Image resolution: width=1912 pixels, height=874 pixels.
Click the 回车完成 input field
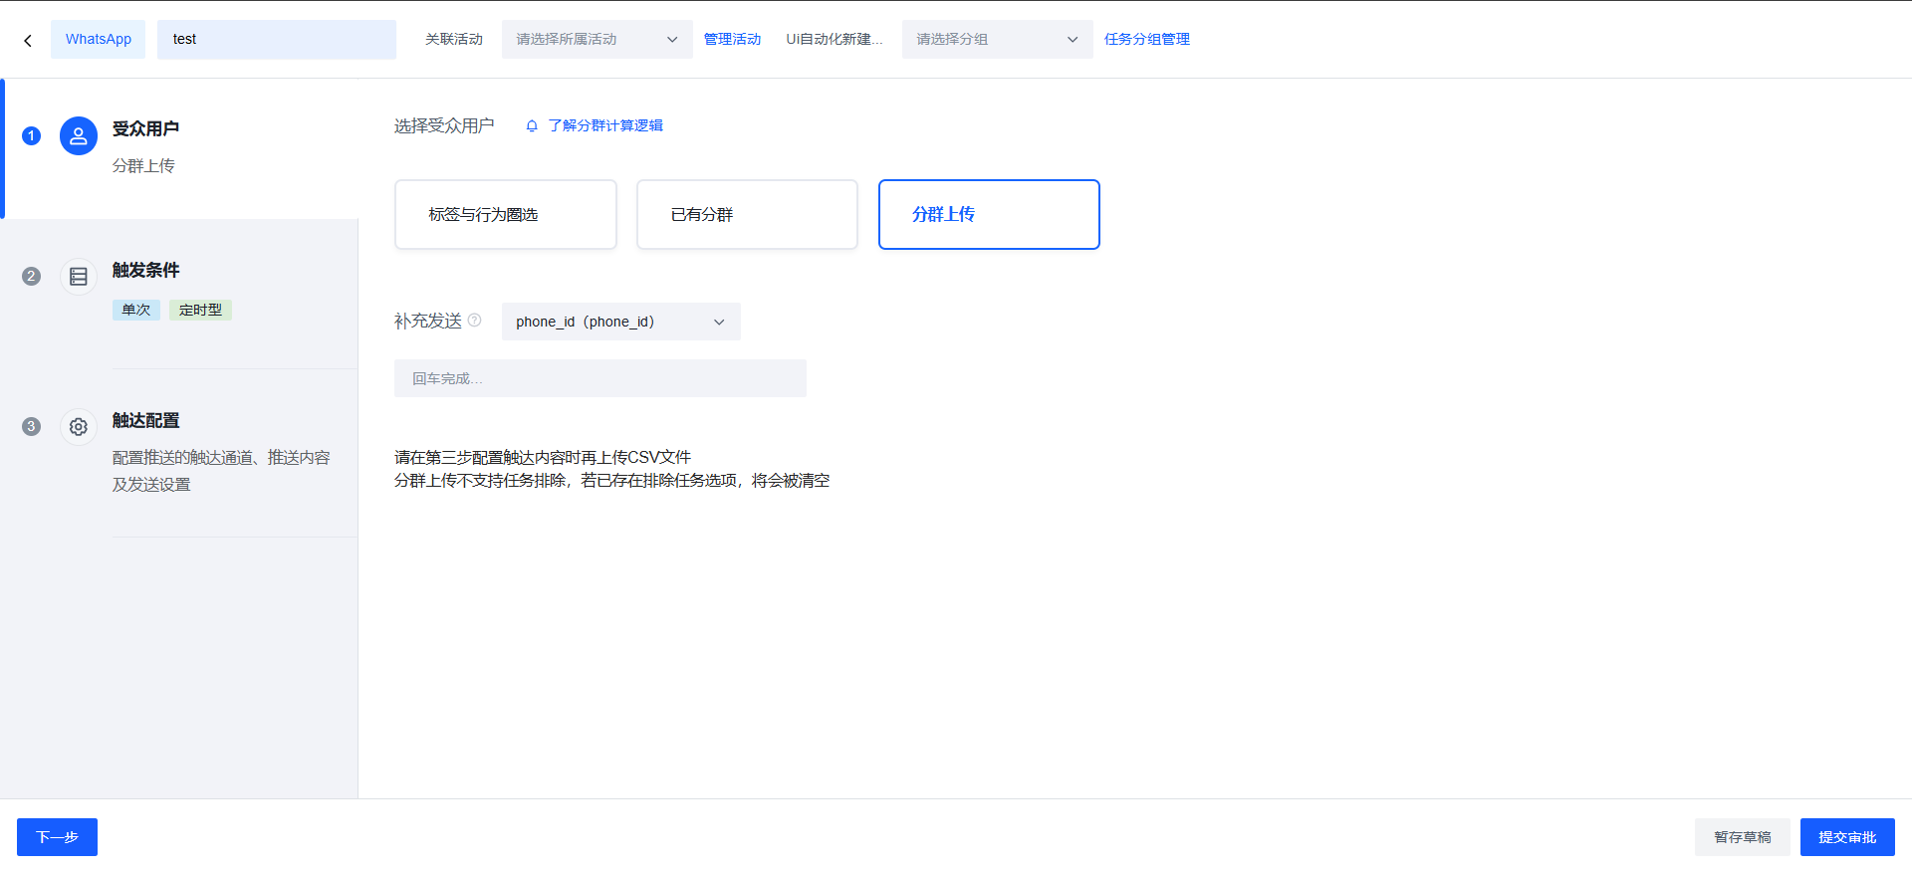(599, 378)
